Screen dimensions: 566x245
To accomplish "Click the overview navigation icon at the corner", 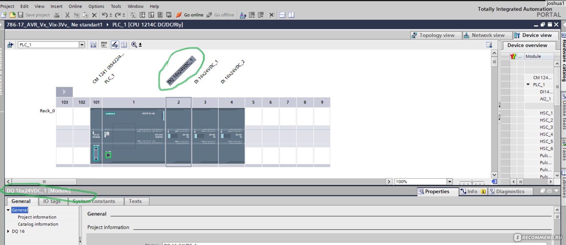I will coord(494,181).
